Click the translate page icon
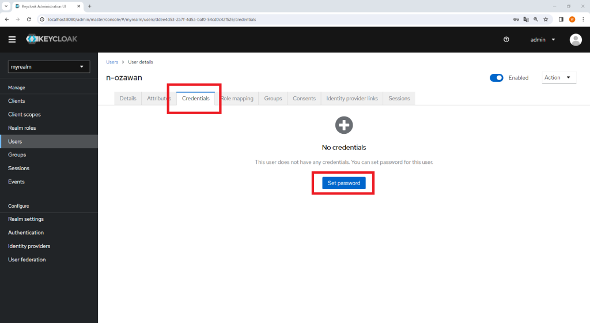This screenshot has width=590, height=323. tap(526, 19)
